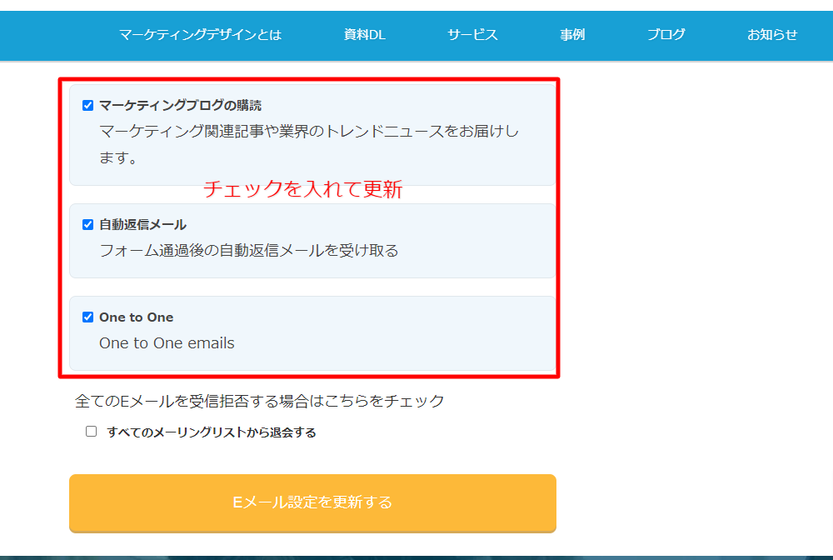The image size is (833, 560).
Task: Click the マーケティング関連記事 description text
Action: tap(308, 132)
